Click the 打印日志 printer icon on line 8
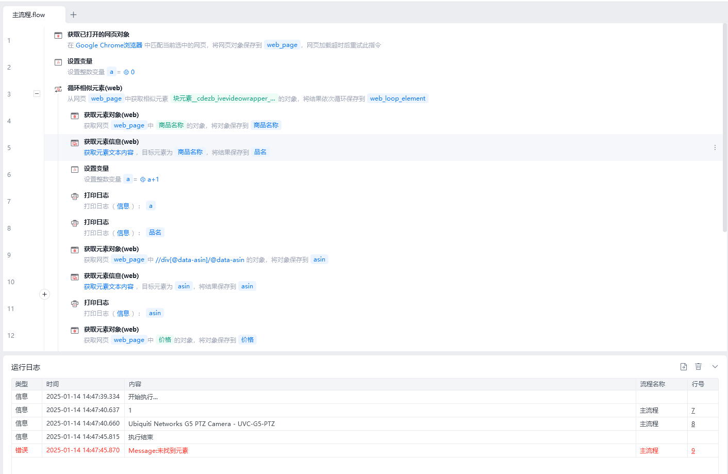The width and height of the screenshot is (728, 474). point(75,223)
